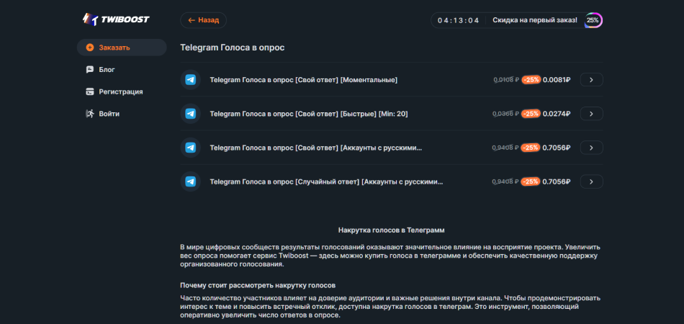This screenshot has width=684, height=324.
Task: Open the chevron for Случайный ответ service
Action: pos(592,182)
